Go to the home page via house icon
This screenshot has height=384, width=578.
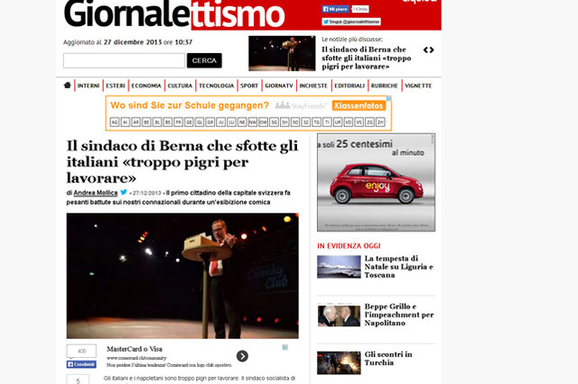67,86
